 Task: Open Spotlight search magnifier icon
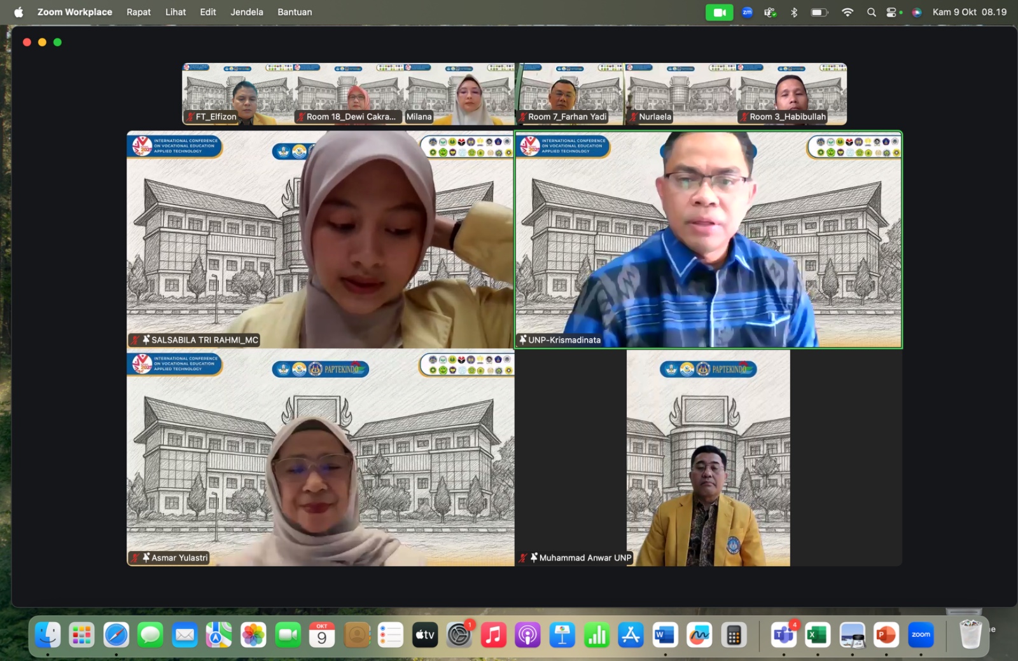871,12
